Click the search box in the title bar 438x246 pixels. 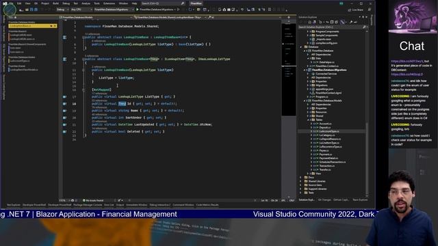click(163, 3)
